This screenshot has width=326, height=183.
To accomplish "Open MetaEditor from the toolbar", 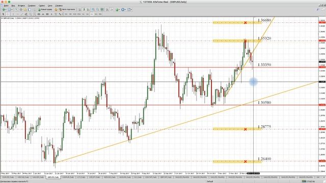I will tap(56, 10).
